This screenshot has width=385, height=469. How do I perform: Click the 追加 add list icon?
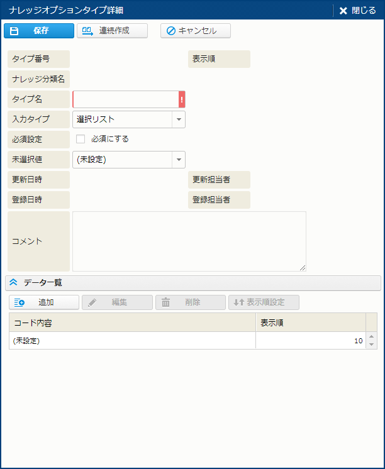click(x=20, y=302)
